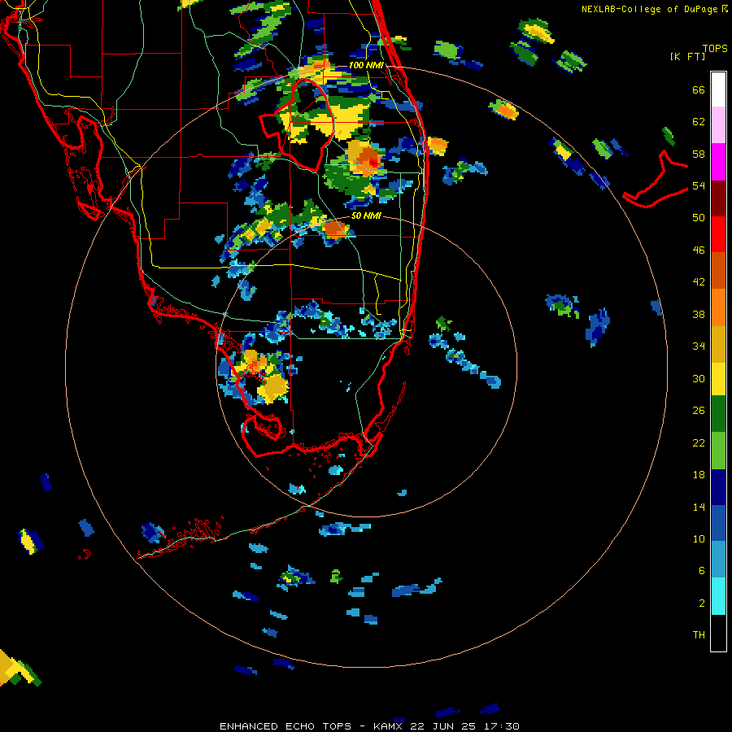Screen dimensions: 732x732
Task: Click the orange echo top on the 50 NMI ring
Action: [335, 229]
